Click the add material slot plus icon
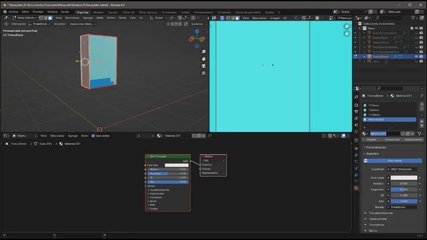 point(422,105)
